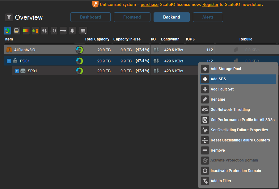Select the SP01 row name
Screen dimensions: 279x189
tap(32, 71)
